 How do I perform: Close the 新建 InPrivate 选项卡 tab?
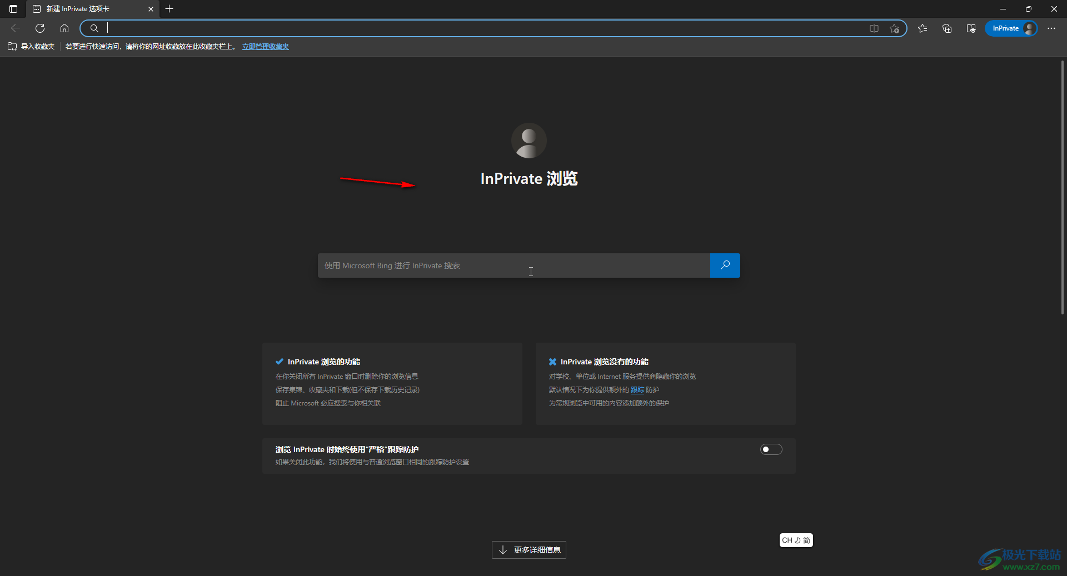click(151, 9)
